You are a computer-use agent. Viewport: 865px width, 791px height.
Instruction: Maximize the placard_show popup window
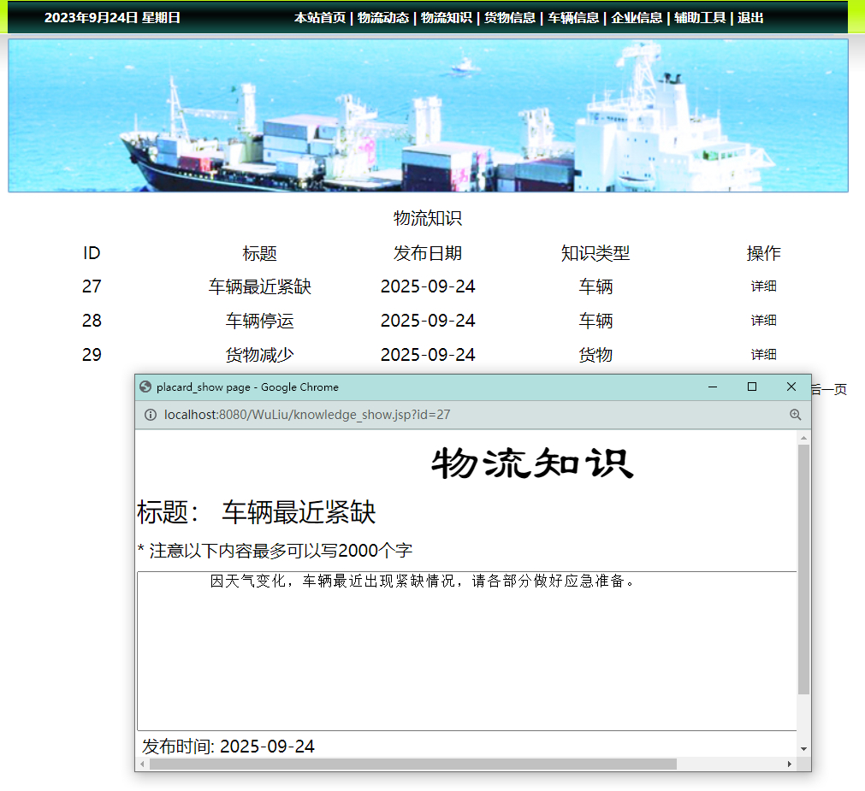[752, 387]
